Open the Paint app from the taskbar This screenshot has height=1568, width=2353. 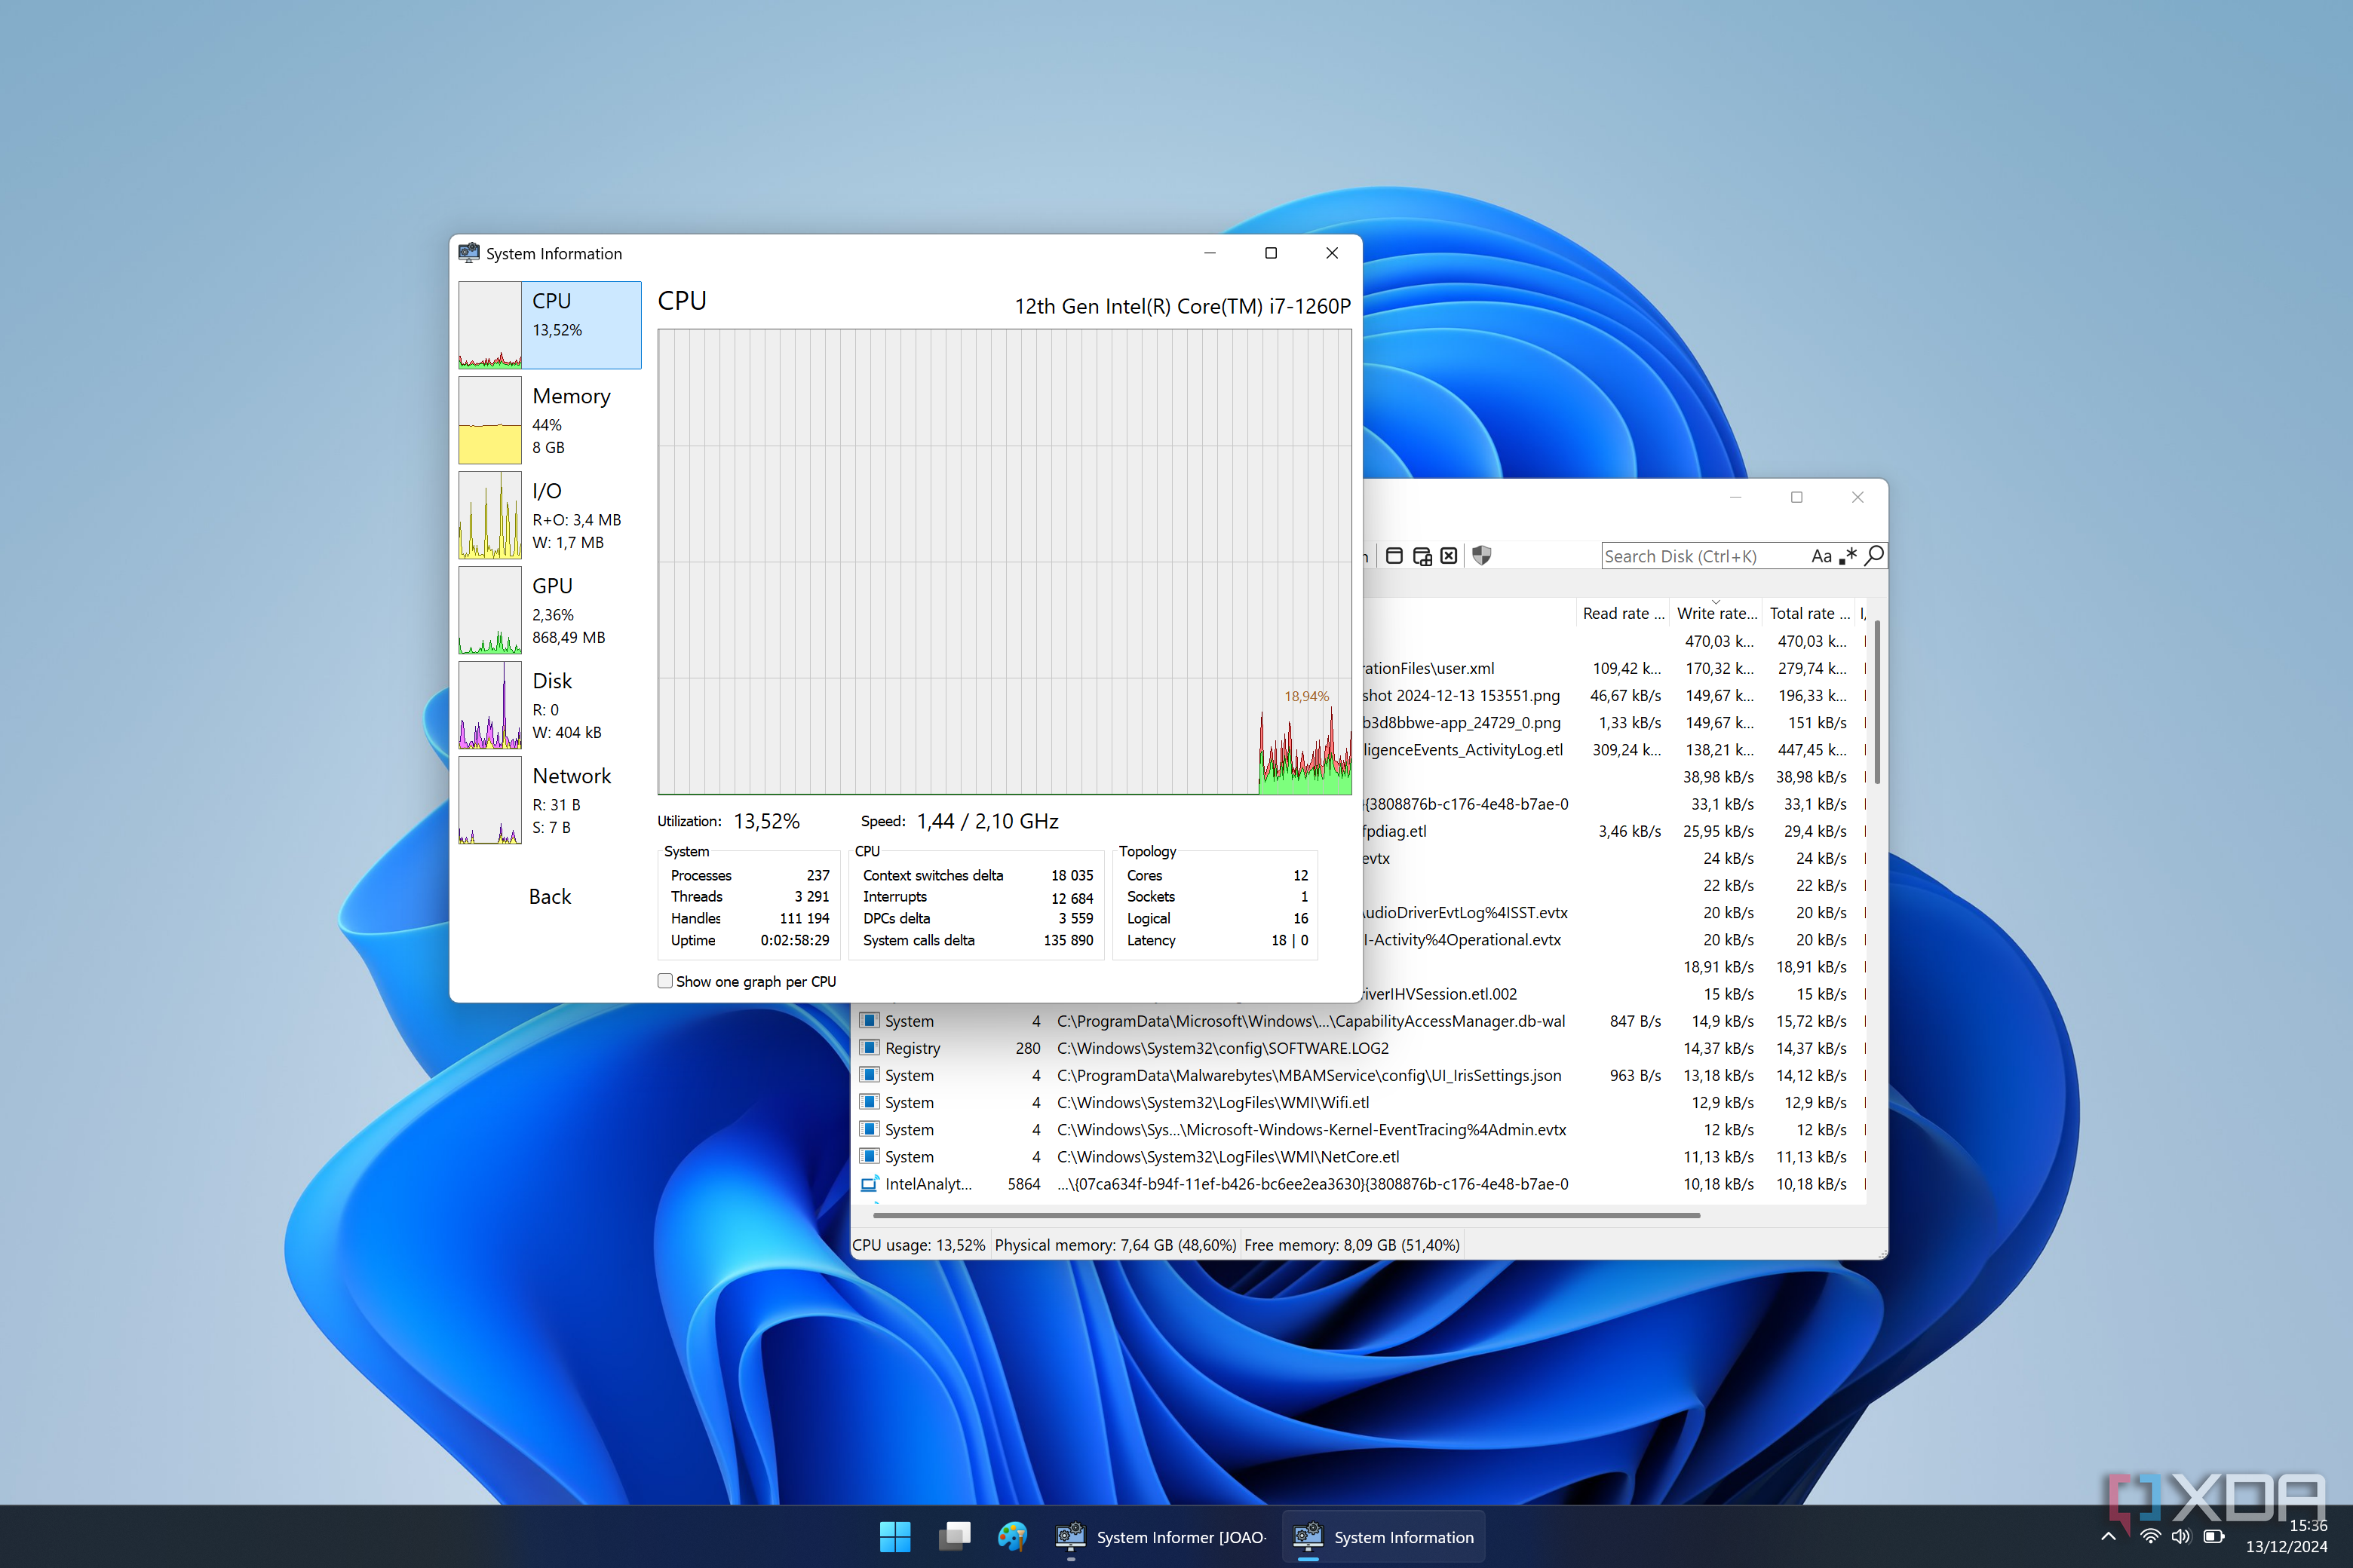click(x=1011, y=1536)
